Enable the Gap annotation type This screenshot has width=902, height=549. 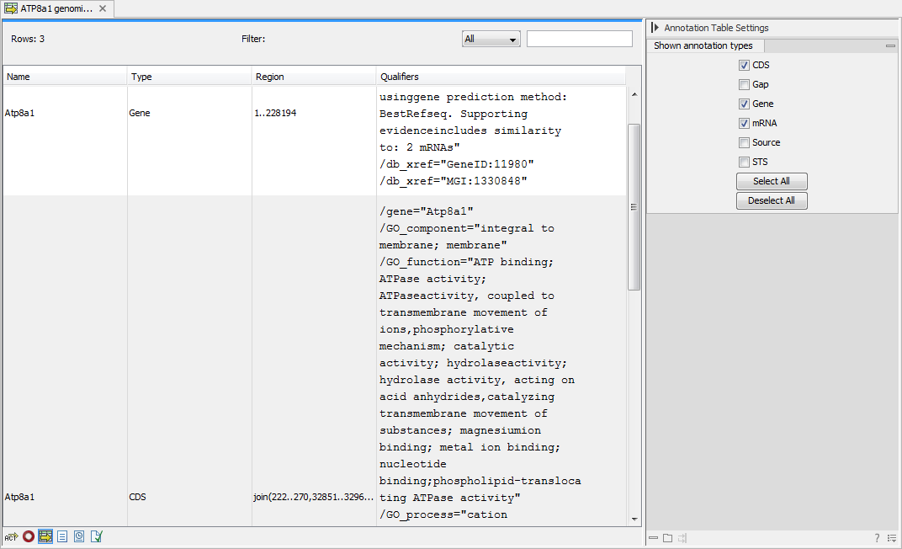click(744, 84)
